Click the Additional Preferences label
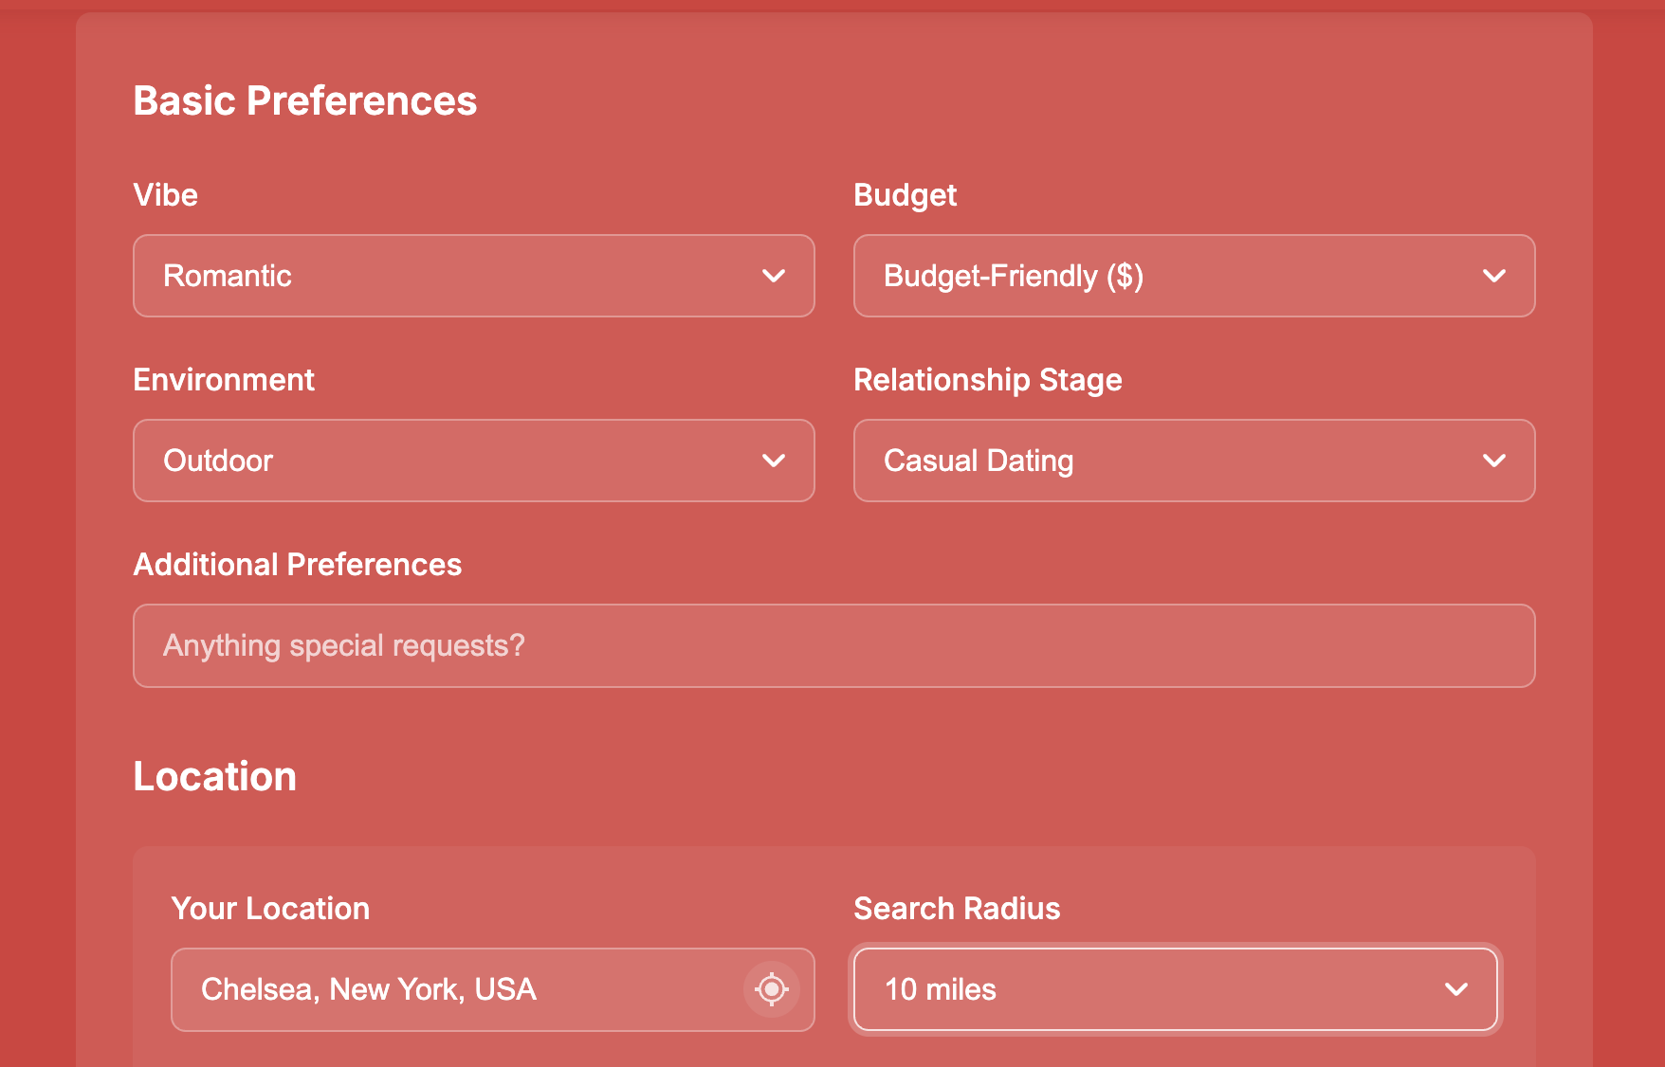The height and width of the screenshot is (1067, 1665). (x=298, y=565)
